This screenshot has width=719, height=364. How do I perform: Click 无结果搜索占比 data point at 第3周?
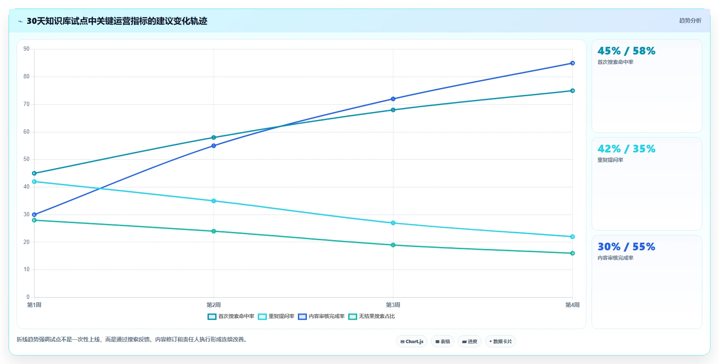click(x=393, y=245)
